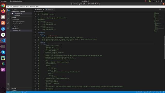165x93 pixels.
Task: Click the YAML language mode indicator
Action: 157,92
